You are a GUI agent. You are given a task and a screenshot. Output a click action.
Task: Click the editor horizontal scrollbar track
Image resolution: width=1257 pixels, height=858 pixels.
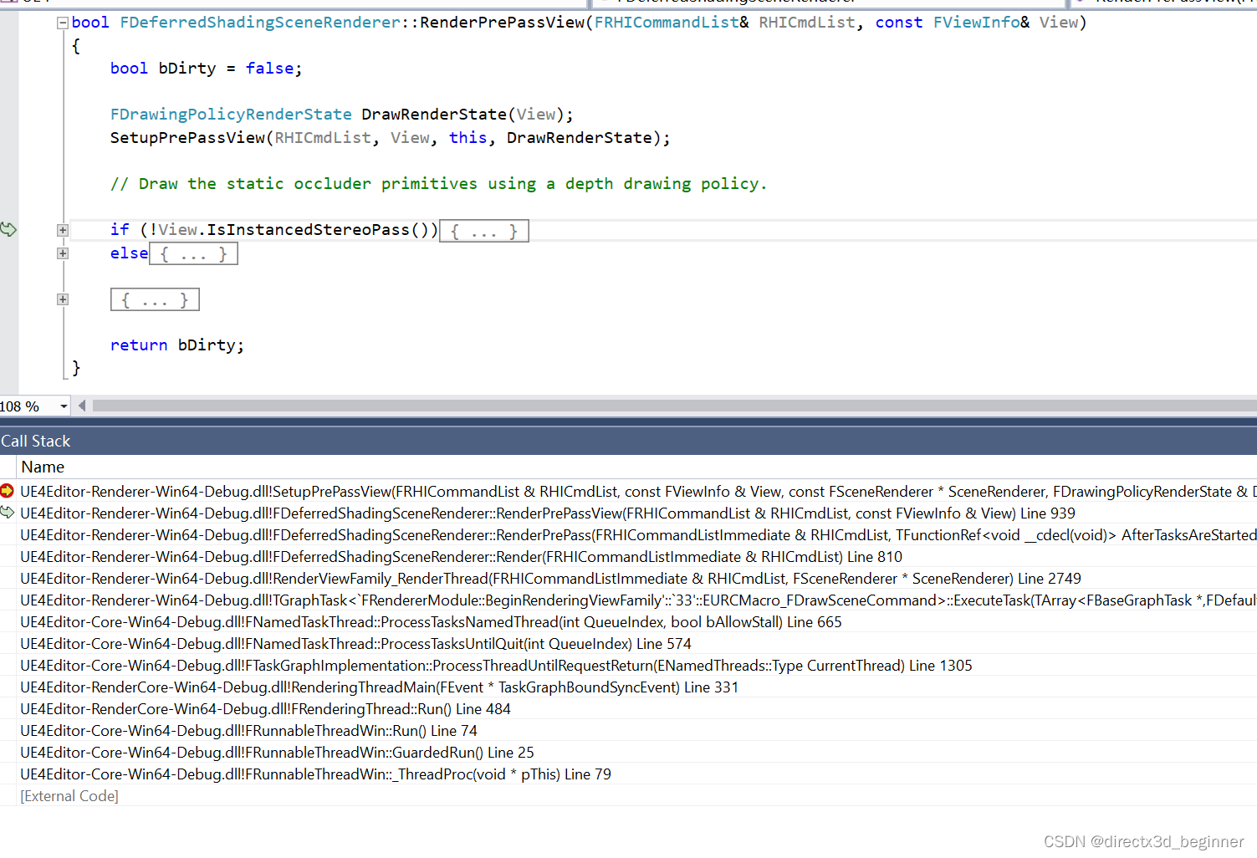point(674,406)
